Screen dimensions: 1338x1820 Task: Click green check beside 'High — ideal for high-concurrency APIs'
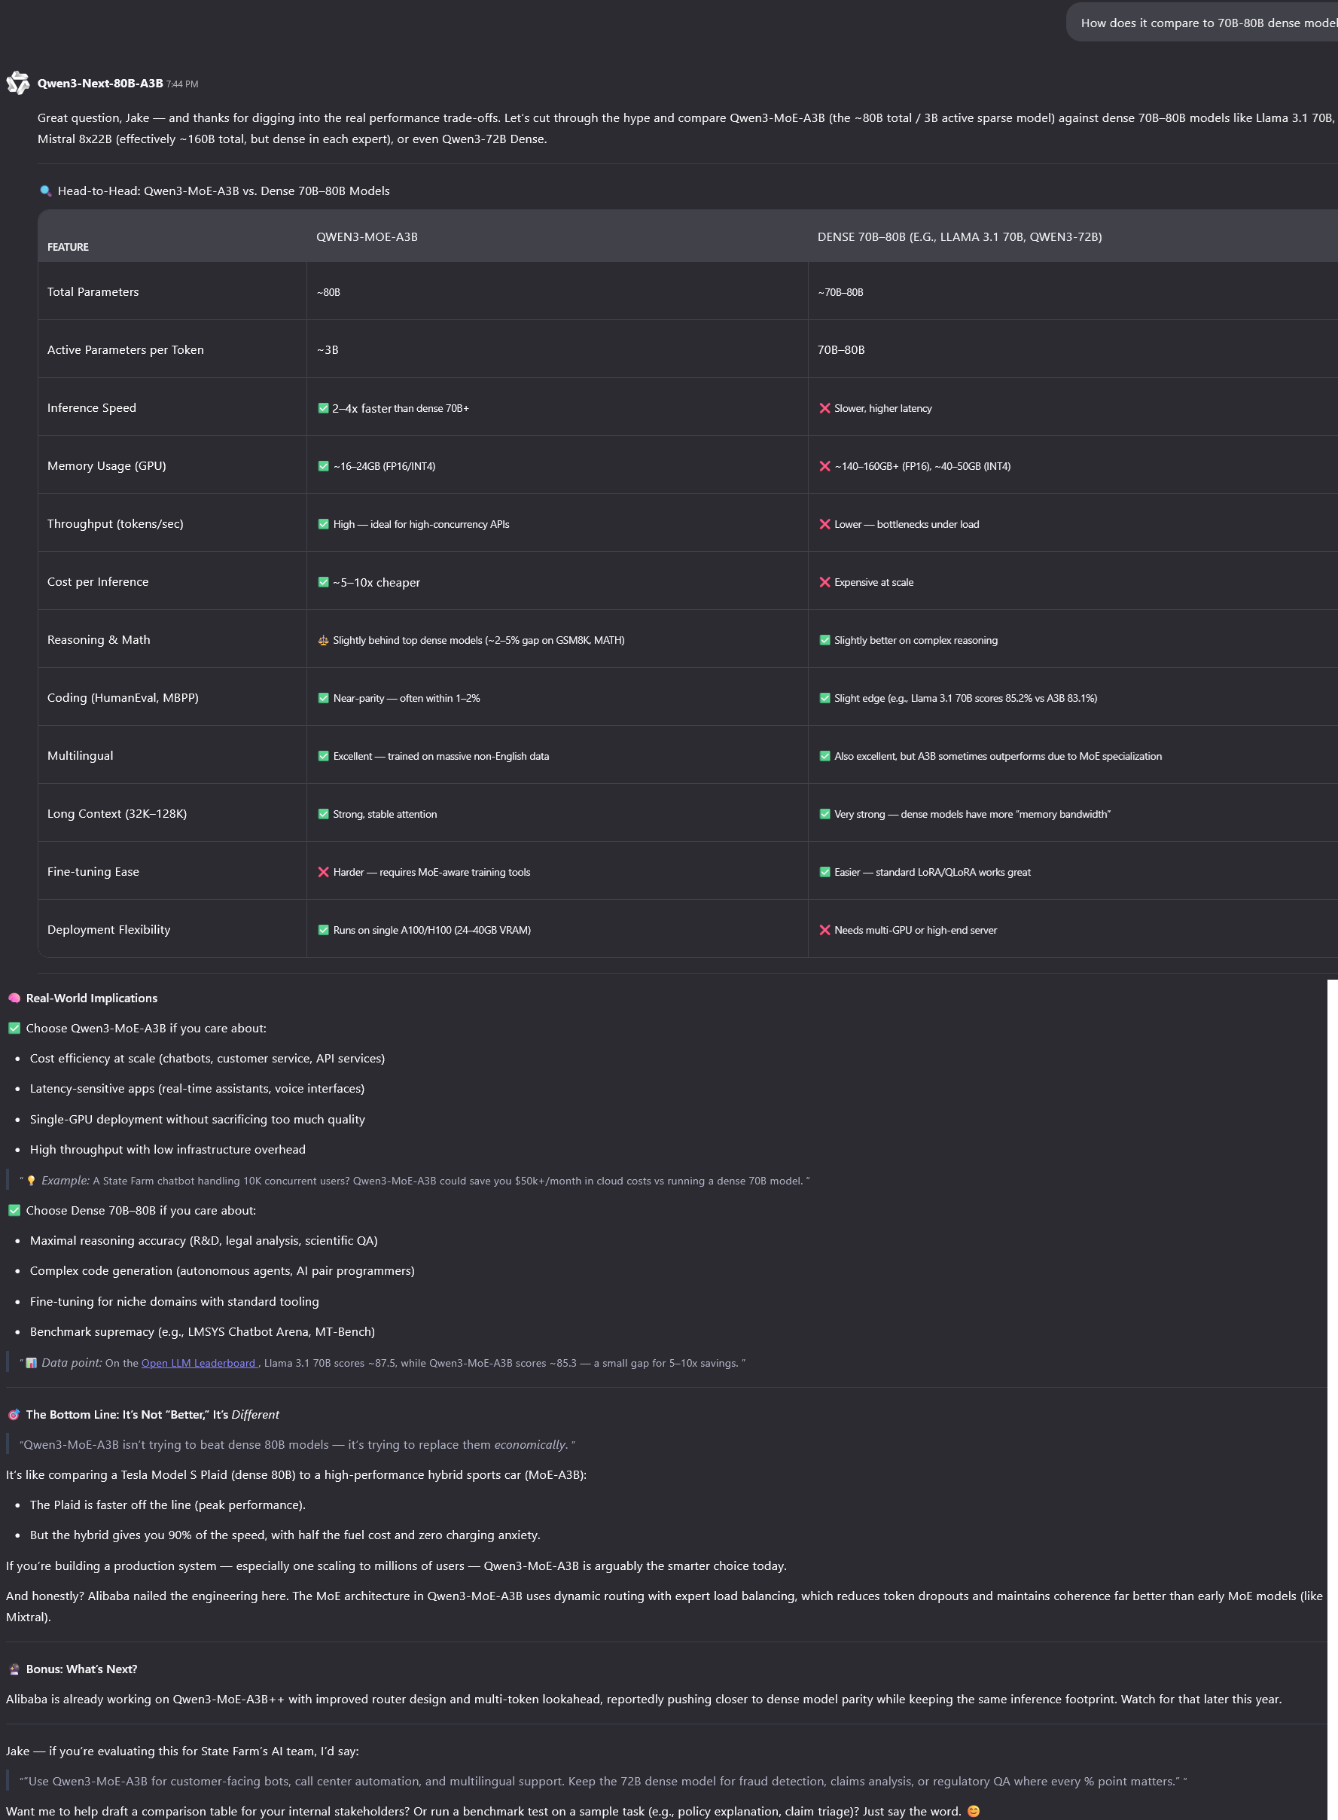click(x=323, y=524)
